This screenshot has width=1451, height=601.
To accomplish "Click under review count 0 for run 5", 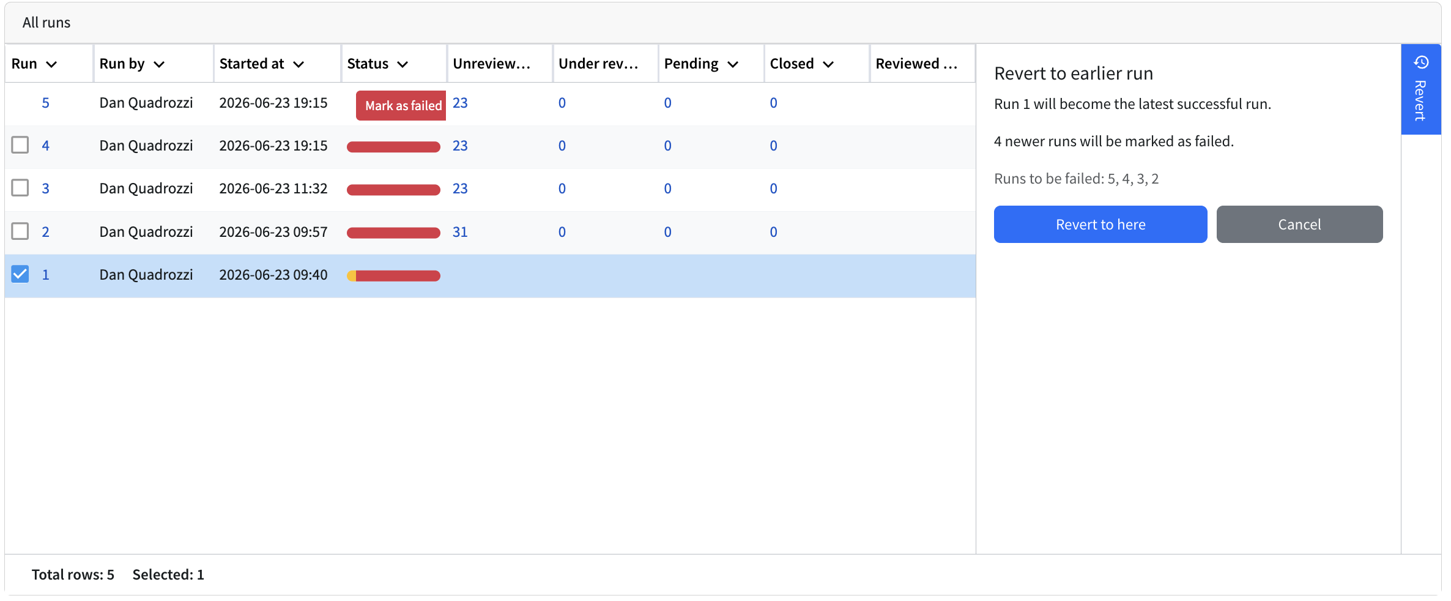I will click(562, 103).
